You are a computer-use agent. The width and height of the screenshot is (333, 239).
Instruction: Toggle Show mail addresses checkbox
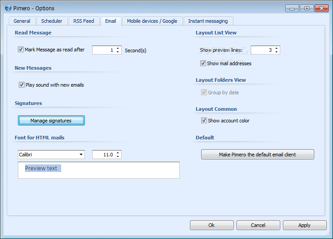tap(203, 63)
